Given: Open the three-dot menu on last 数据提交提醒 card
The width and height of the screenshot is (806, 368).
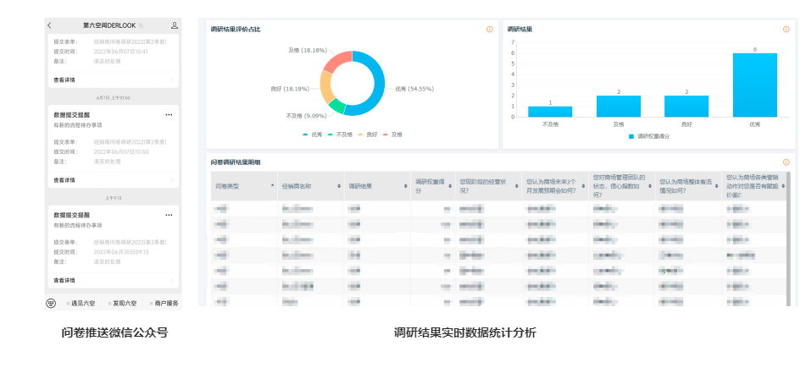Looking at the screenshot, I should point(169,215).
